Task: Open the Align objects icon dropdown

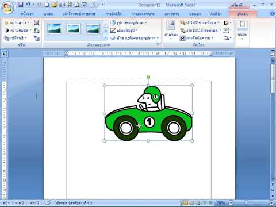Action: pos(227,23)
